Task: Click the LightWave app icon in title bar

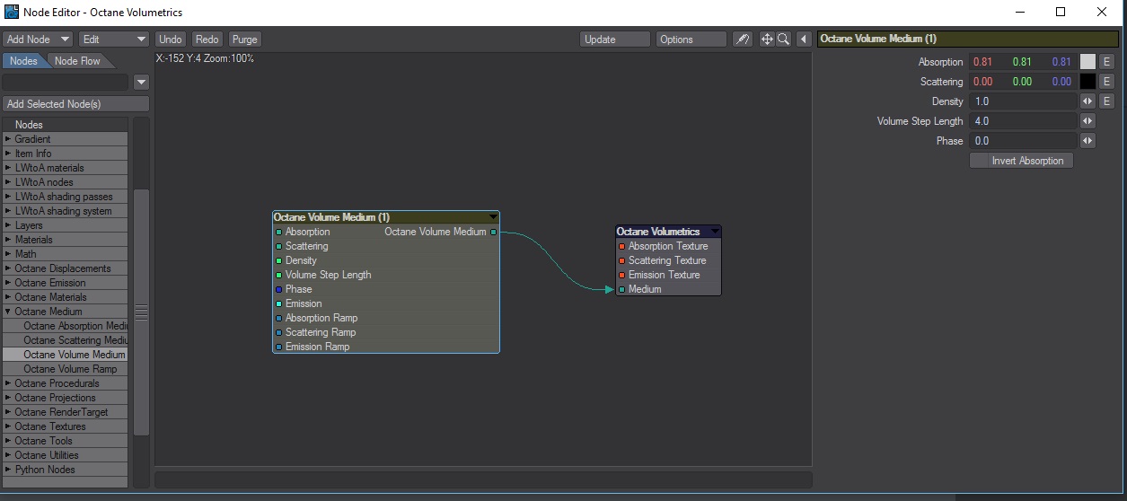Action: (12, 13)
